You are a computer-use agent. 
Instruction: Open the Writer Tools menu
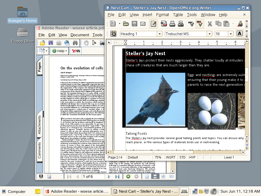point(192,15)
